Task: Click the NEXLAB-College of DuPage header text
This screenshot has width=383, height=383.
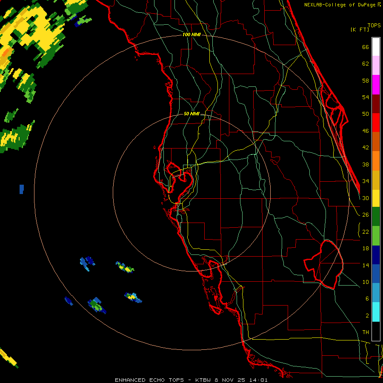Action: click(342, 5)
